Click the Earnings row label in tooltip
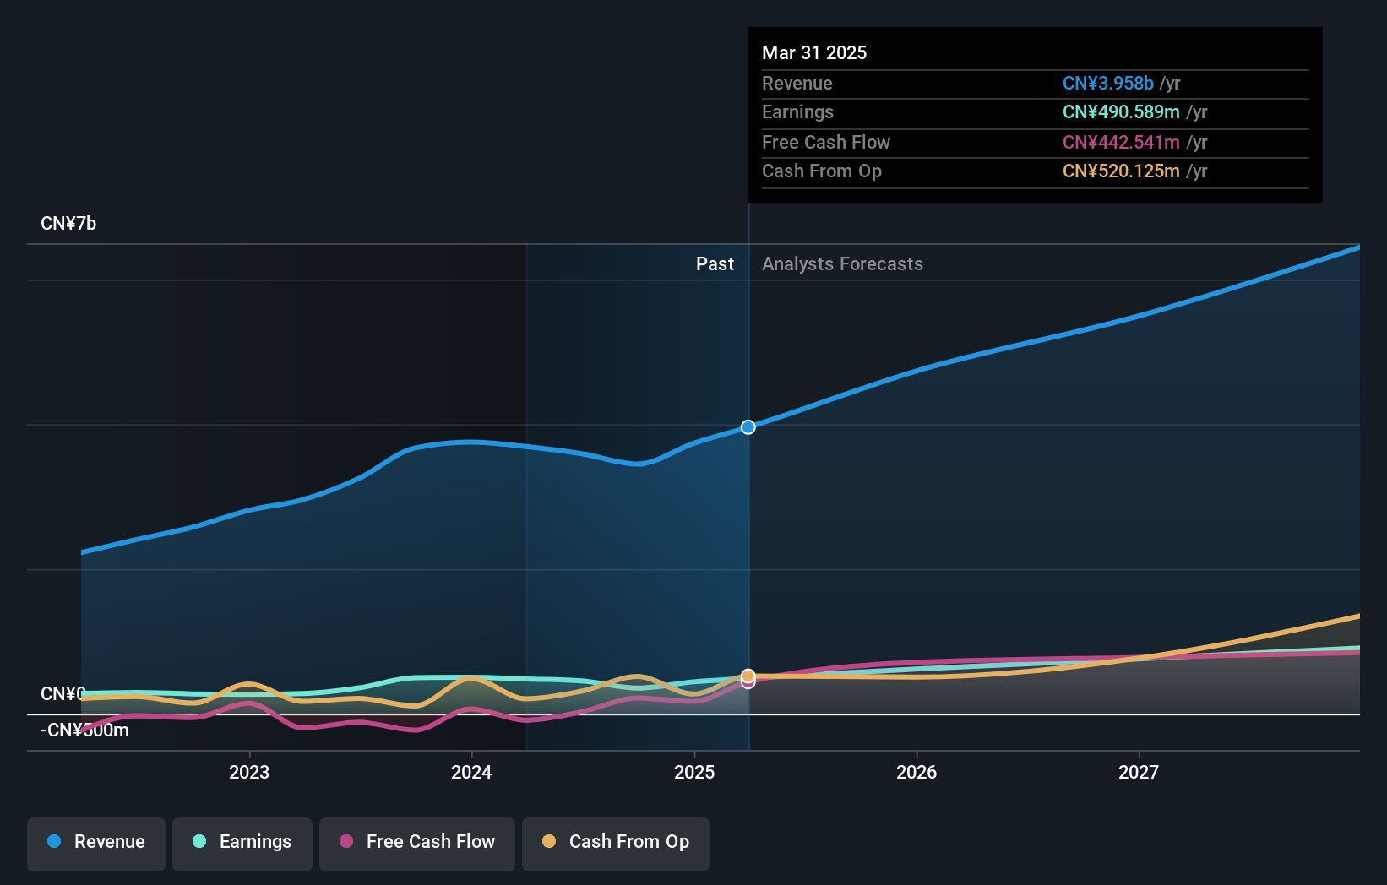 [x=797, y=112]
